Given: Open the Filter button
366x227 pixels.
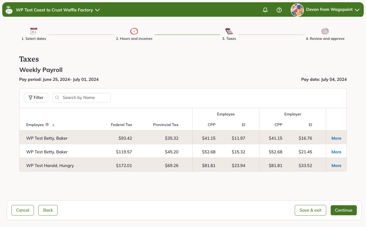Looking at the screenshot, I should pos(36,98).
